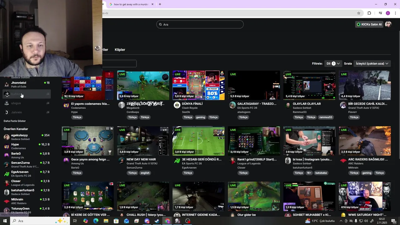Open EgeArseven recommended channel avatar
The width and height of the screenshot is (400, 225).
[x=7, y=174]
